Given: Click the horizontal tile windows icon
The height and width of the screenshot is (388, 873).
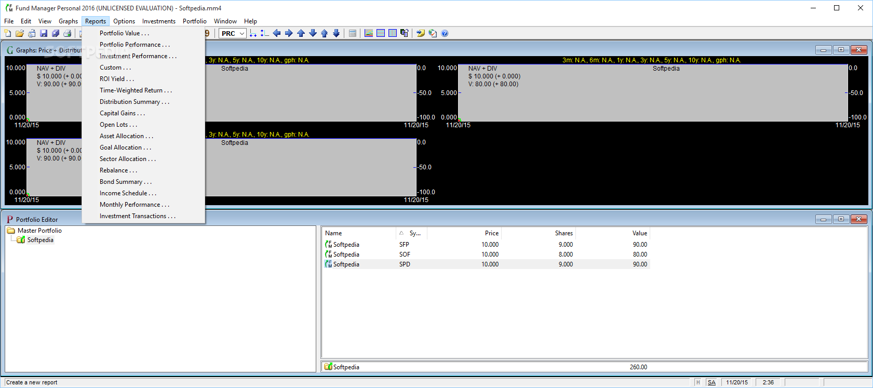Looking at the screenshot, I should 381,33.
